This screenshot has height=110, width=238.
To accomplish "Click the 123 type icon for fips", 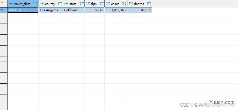I will 88,3.
